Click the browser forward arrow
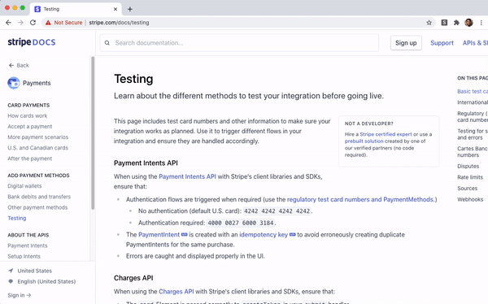Viewport: 488px width, 304px height. 20,23
